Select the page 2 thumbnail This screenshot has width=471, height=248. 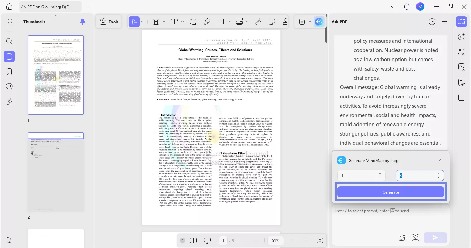56,172
